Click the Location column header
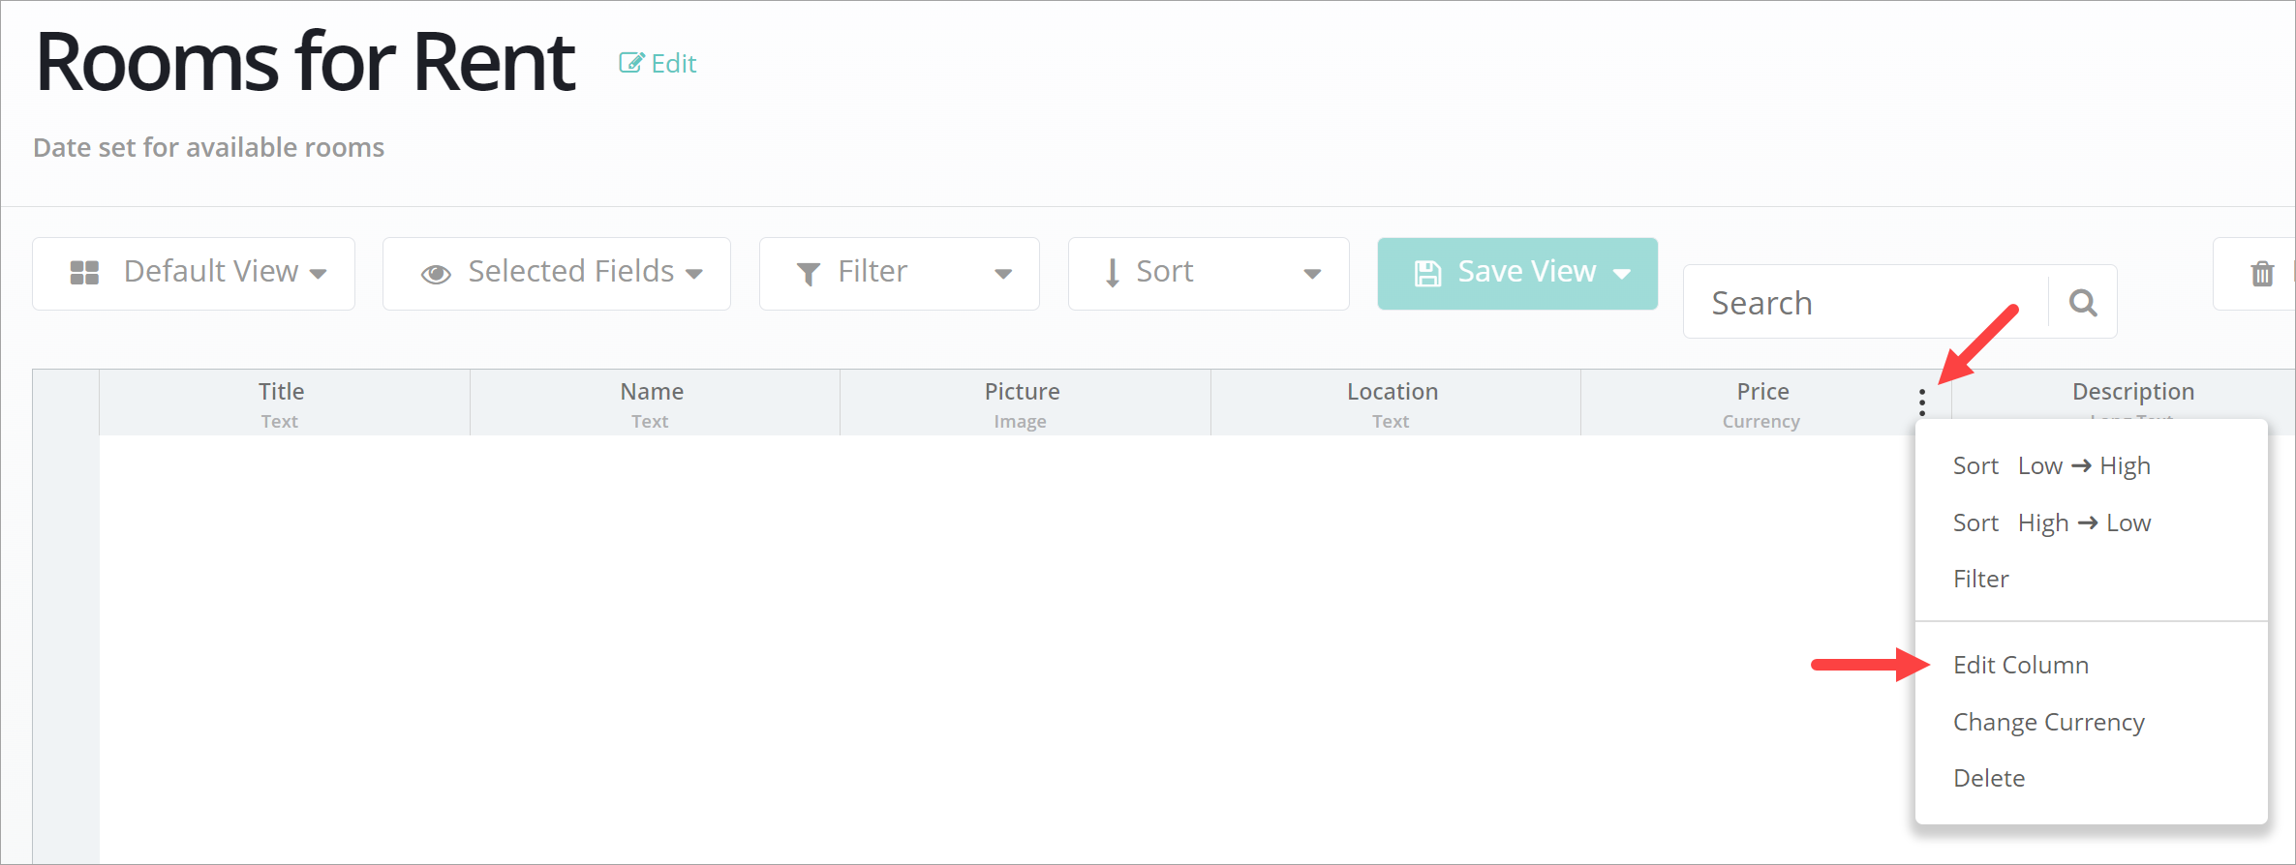 coord(1393,403)
